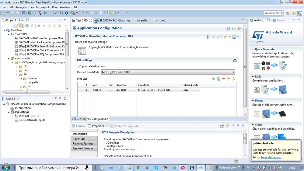Click the Reminder options link
The height and width of the screenshot is (171, 304).
click(271, 157)
